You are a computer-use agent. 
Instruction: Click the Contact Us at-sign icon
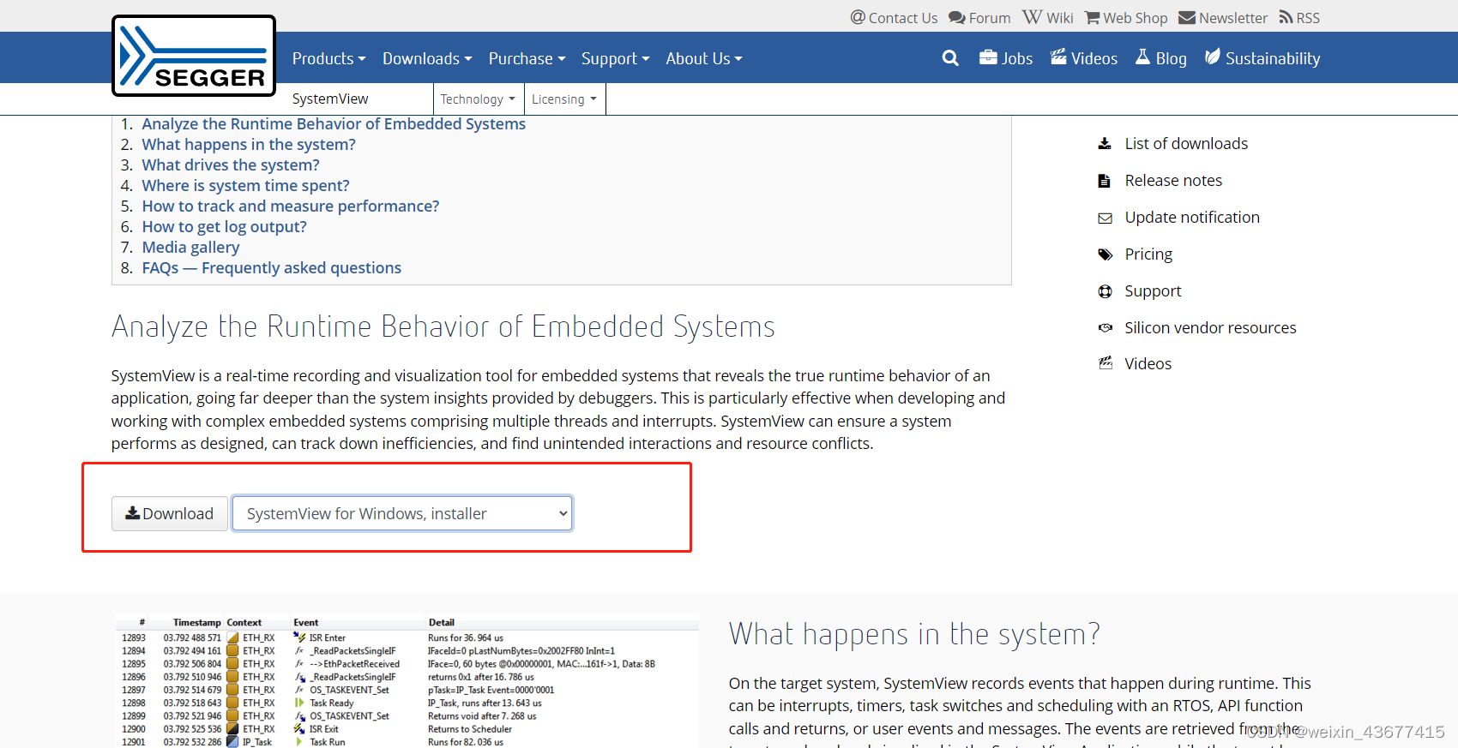tap(858, 17)
